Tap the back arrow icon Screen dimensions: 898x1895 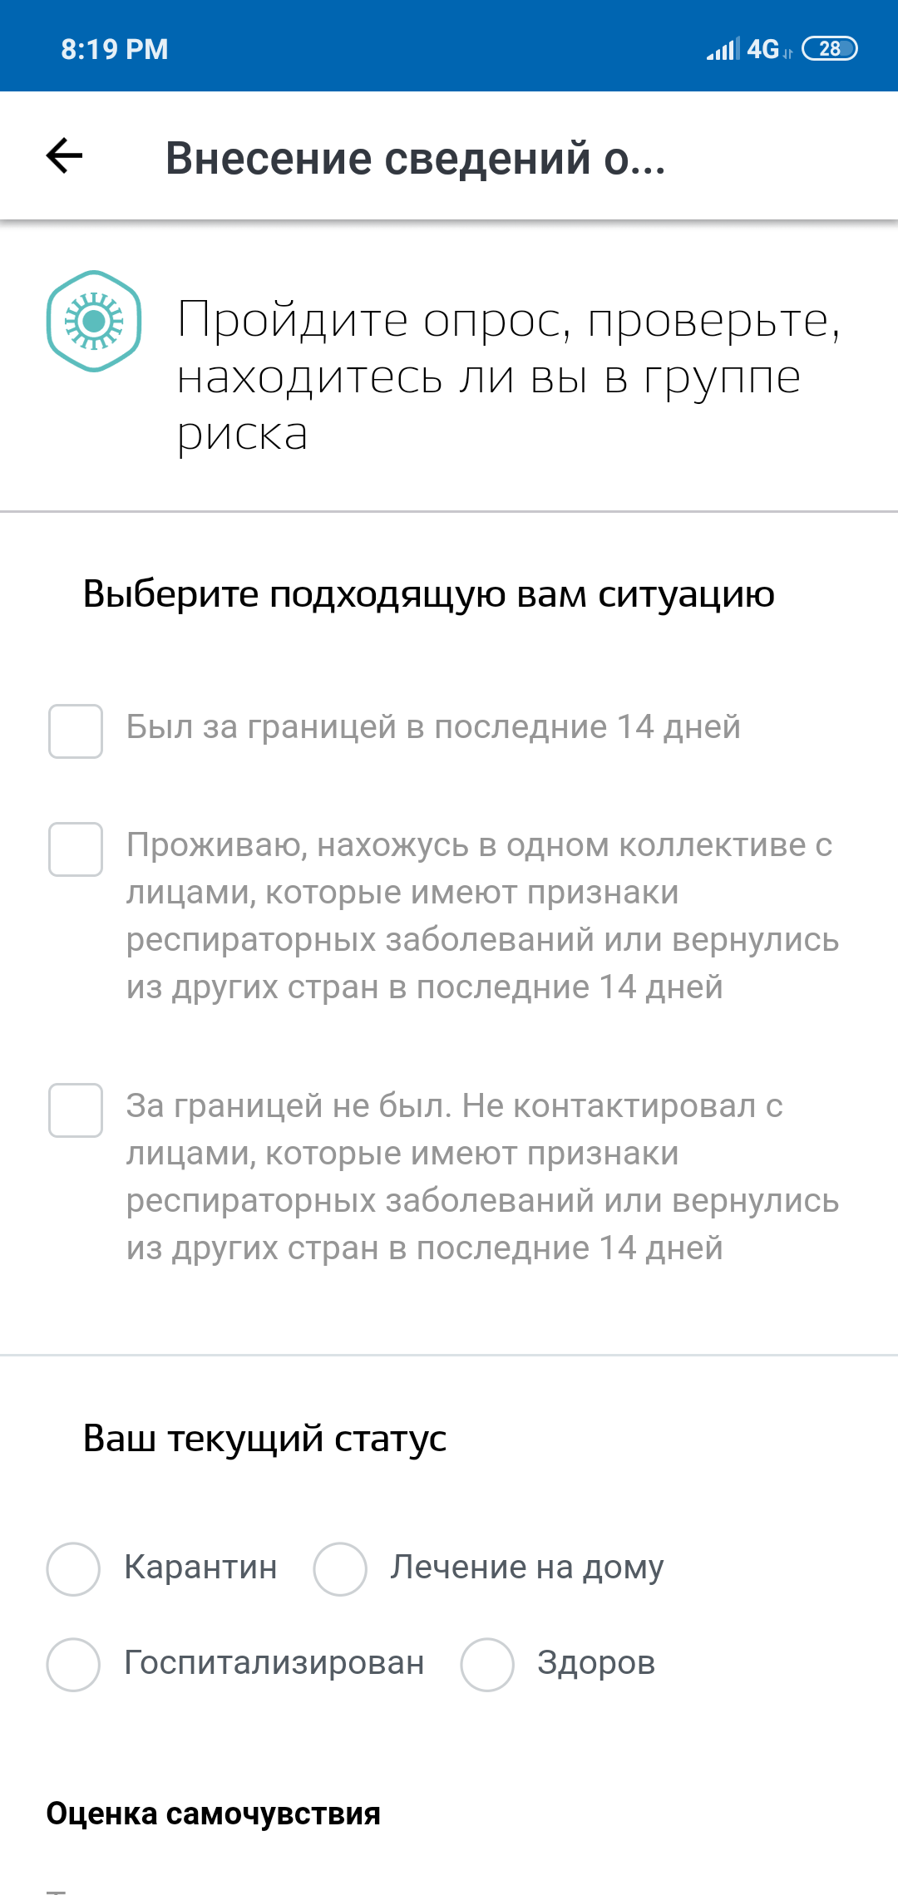click(x=64, y=155)
